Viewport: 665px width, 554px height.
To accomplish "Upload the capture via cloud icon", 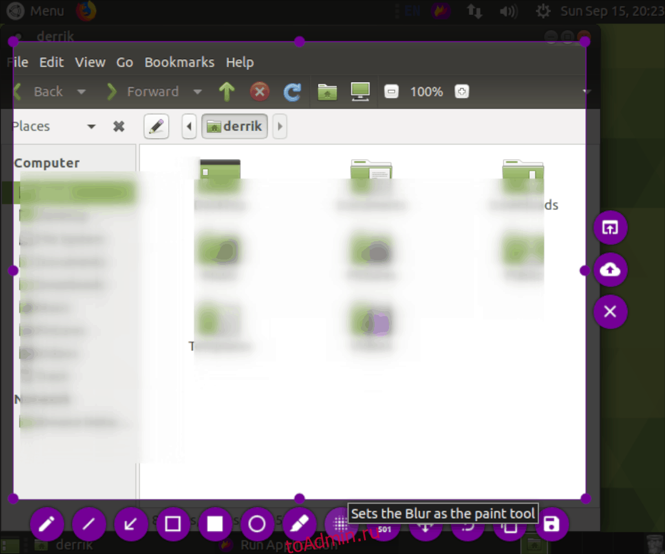I will point(610,270).
